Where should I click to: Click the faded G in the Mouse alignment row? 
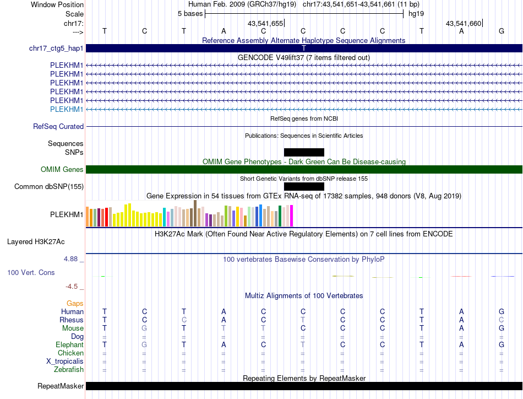point(144,328)
